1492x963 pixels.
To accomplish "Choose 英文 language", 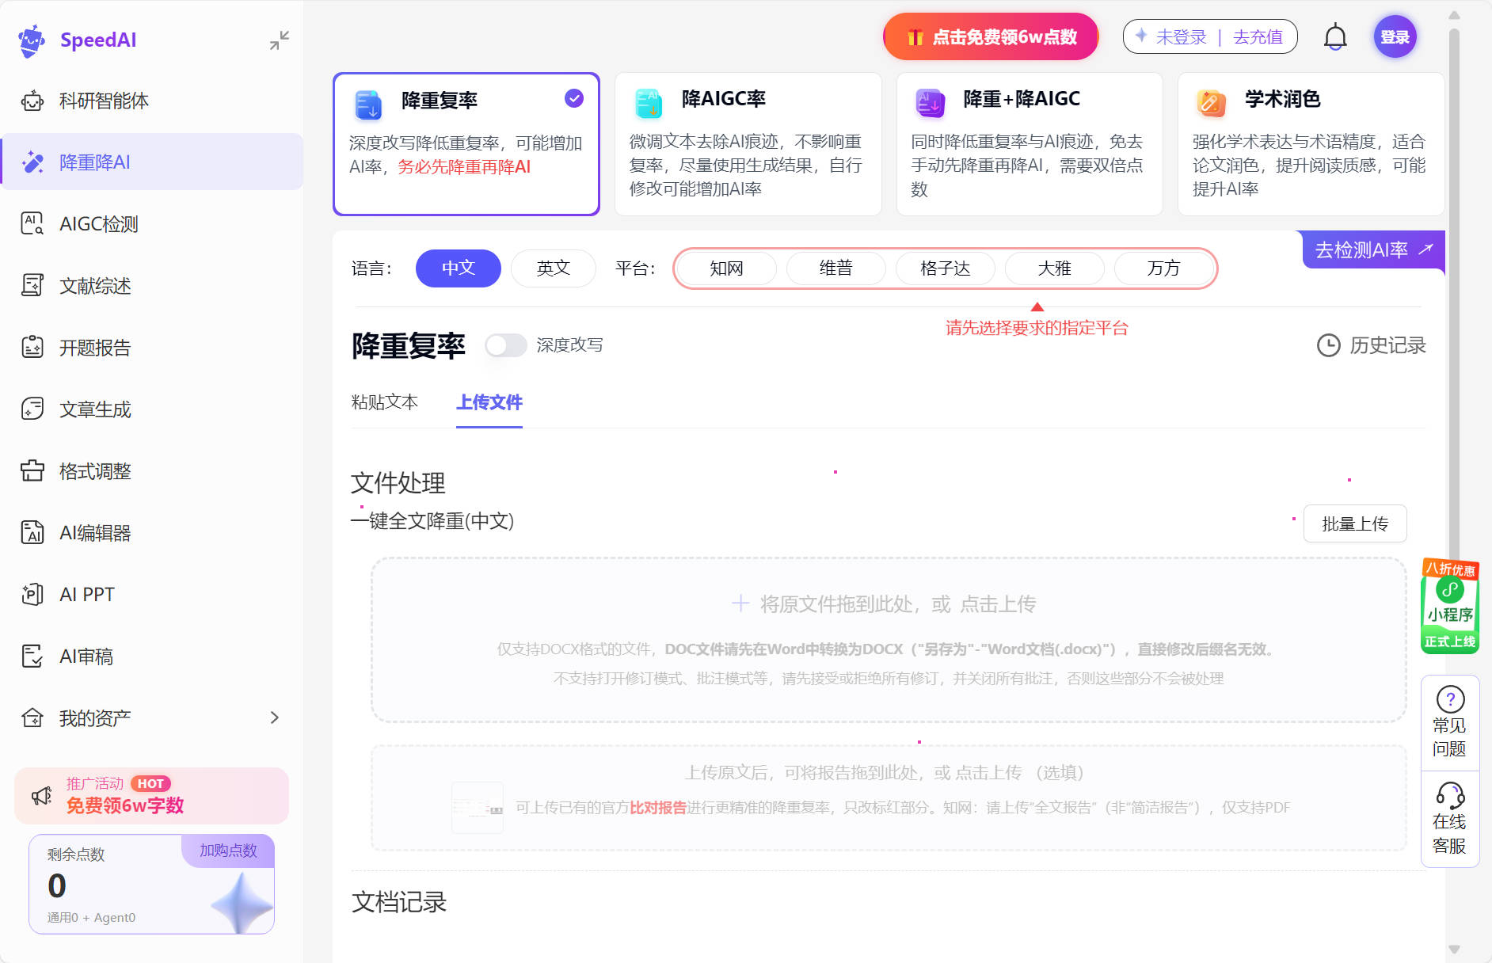I will click(x=554, y=268).
